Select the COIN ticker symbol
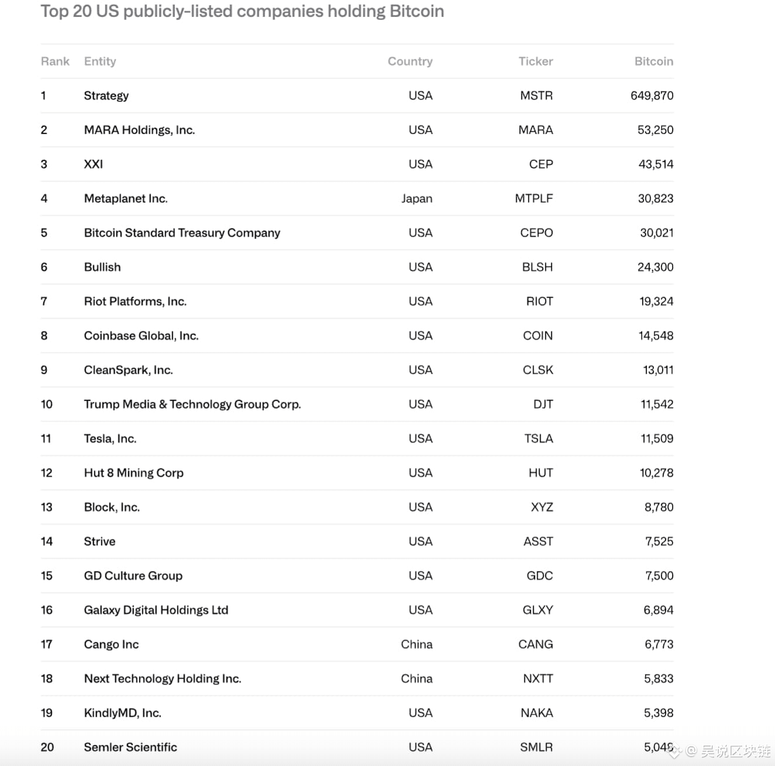Image resolution: width=775 pixels, height=766 pixels. pyautogui.click(x=537, y=336)
